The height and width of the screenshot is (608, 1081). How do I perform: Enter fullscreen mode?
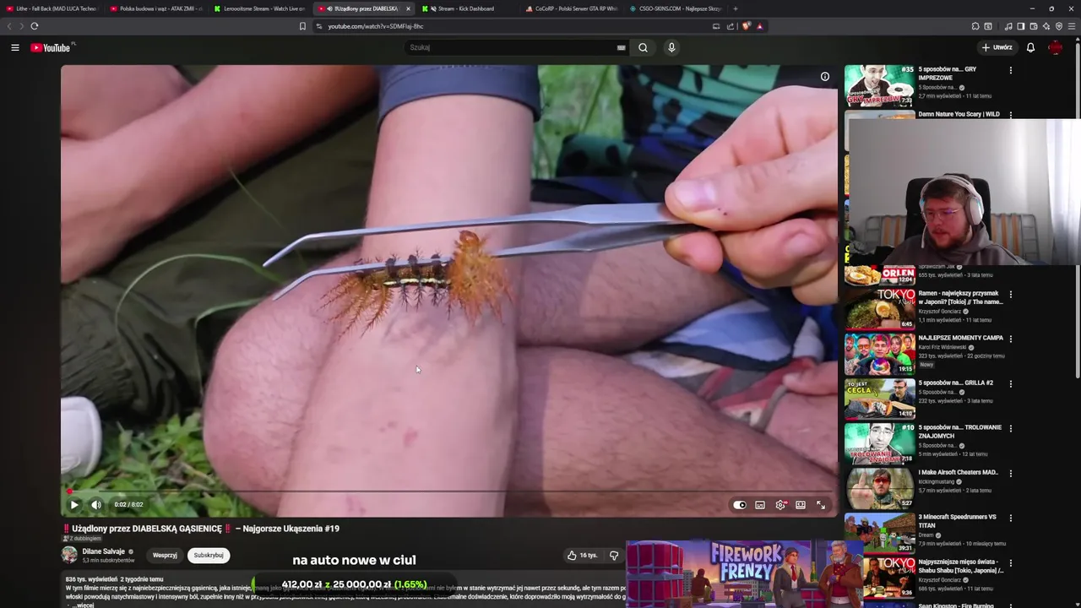821,505
